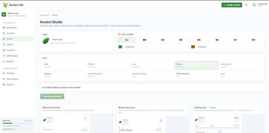Choose the Roboto font
Image resolution: width=269 pixels, height=133 pixels.
[108, 65]
